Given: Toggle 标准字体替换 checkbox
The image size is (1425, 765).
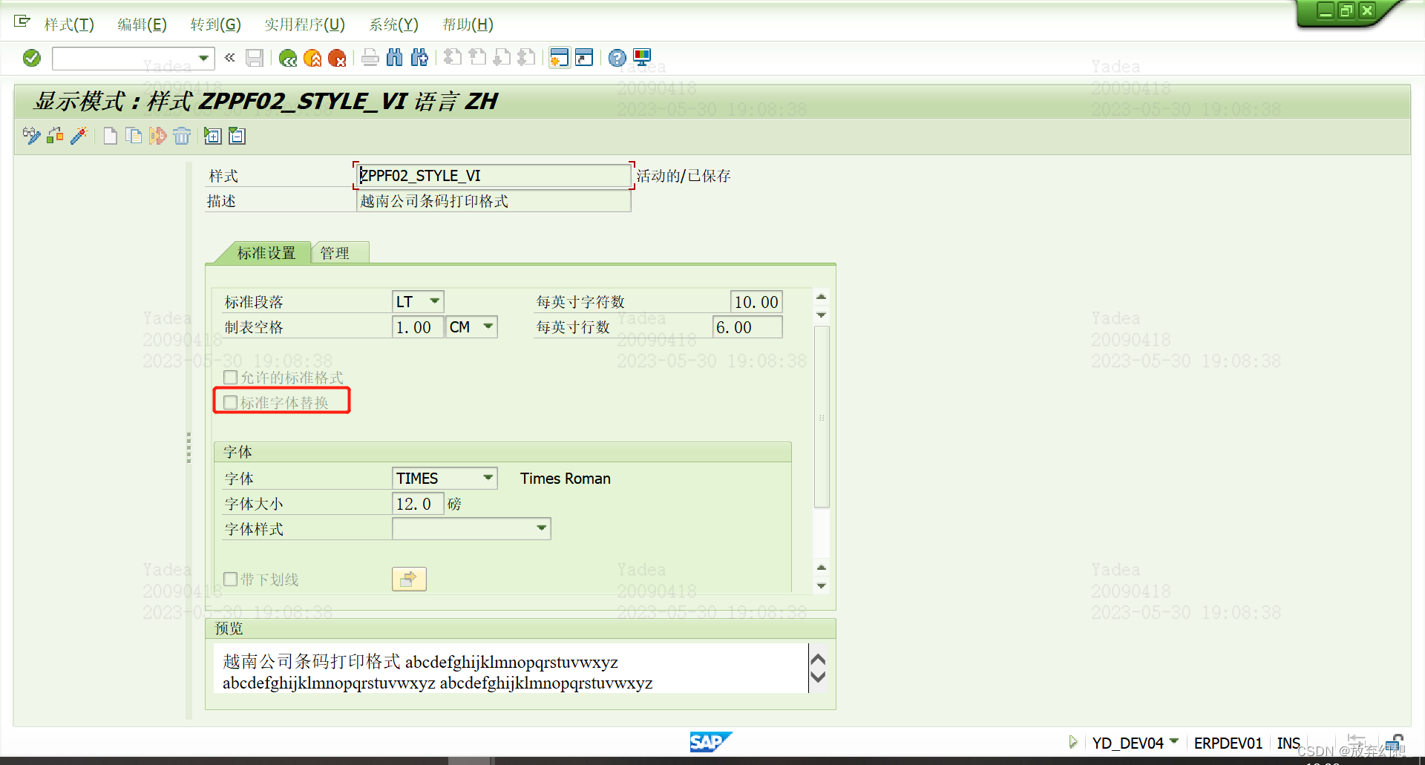Looking at the screenshot, I should (231, 402).
